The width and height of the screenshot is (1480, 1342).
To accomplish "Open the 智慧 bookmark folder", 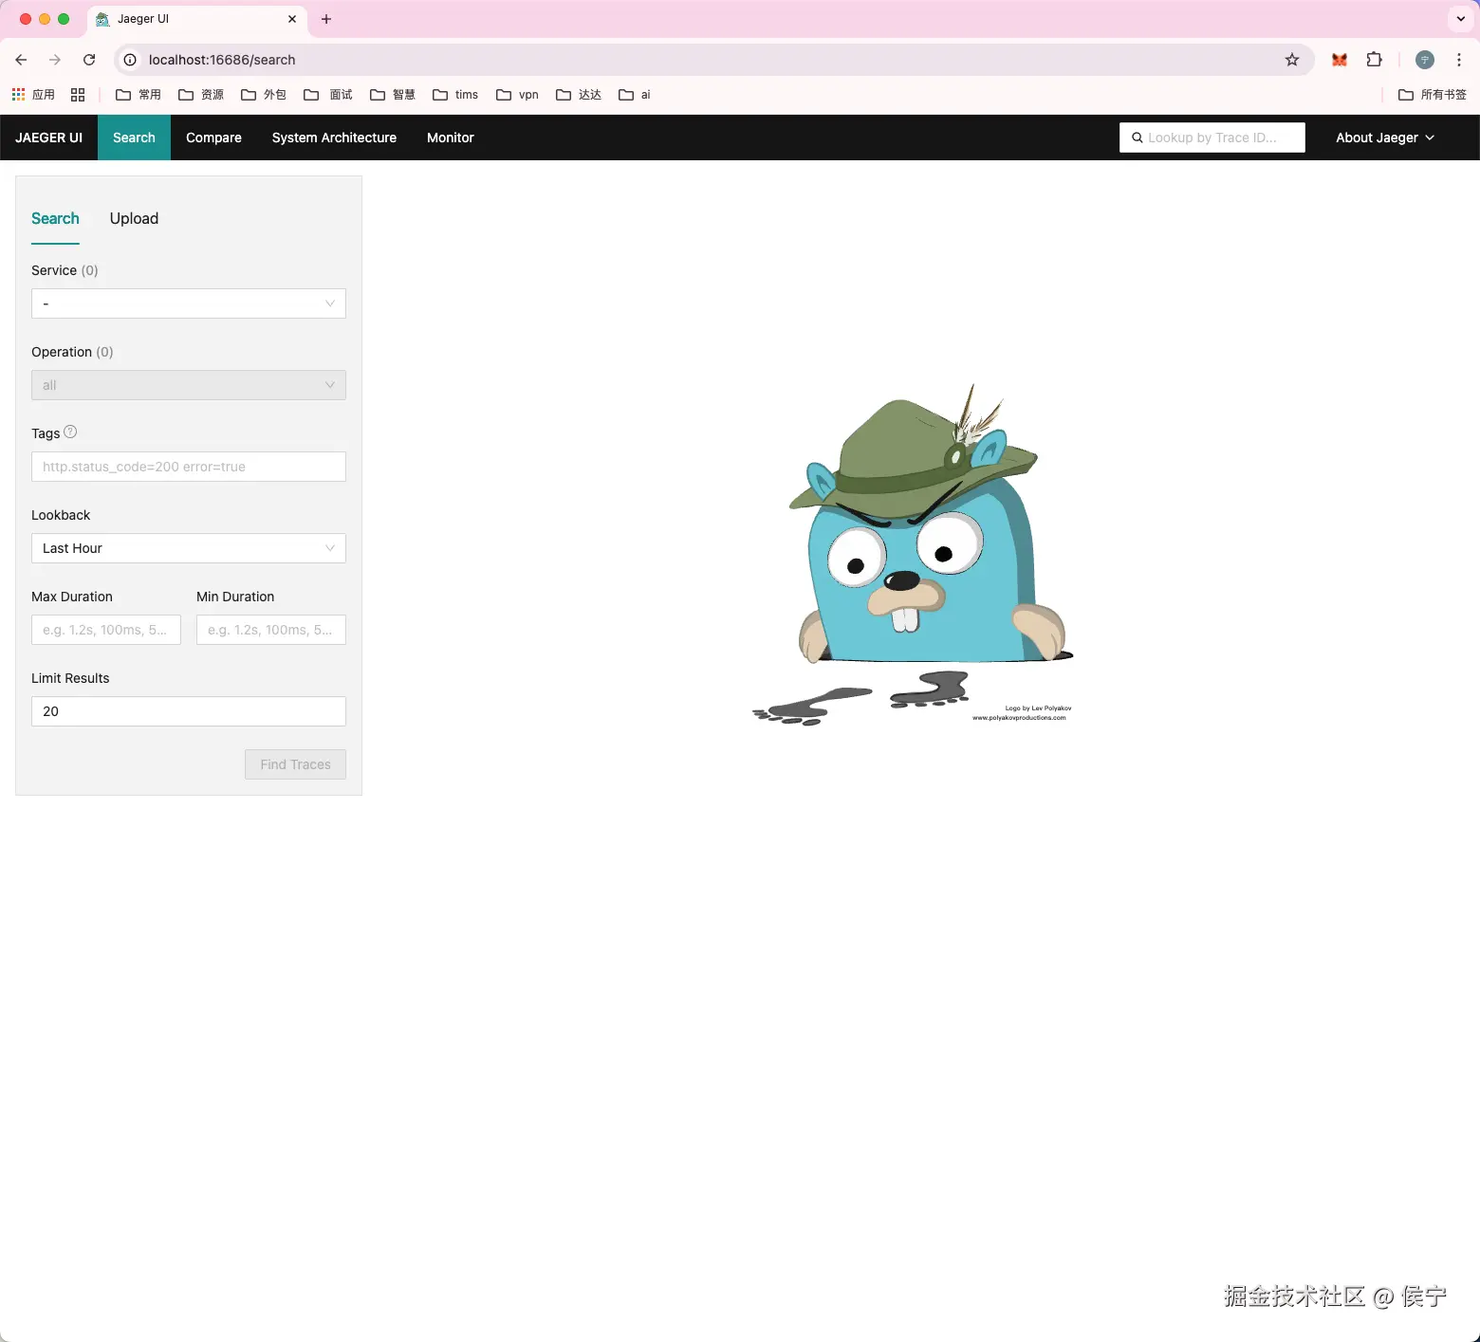I will point(393,95).
